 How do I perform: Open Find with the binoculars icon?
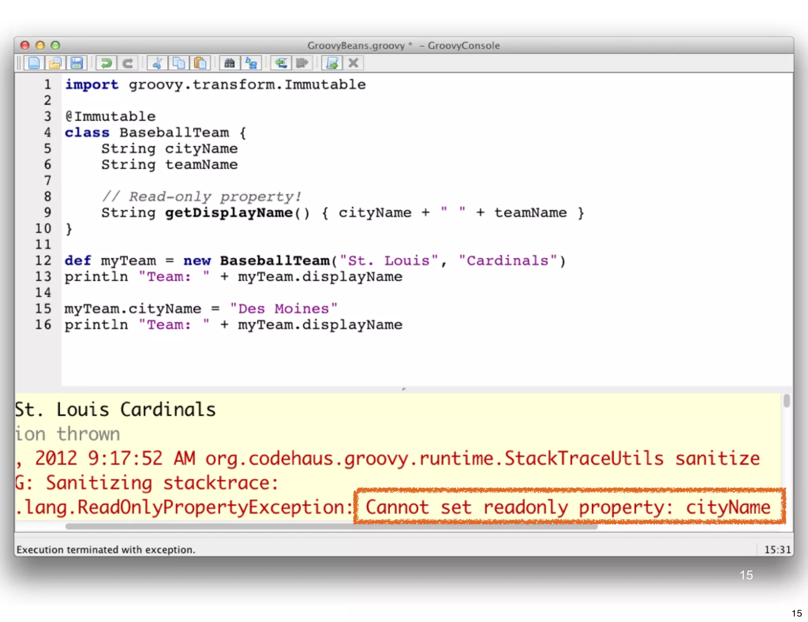coord(230,63)
